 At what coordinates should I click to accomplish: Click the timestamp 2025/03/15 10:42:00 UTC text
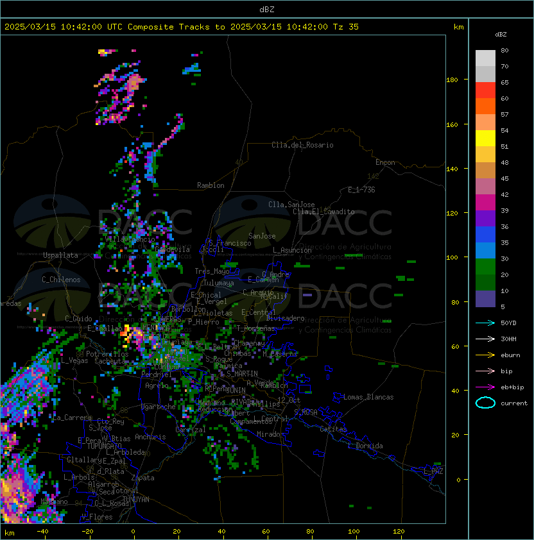(64, 27)
